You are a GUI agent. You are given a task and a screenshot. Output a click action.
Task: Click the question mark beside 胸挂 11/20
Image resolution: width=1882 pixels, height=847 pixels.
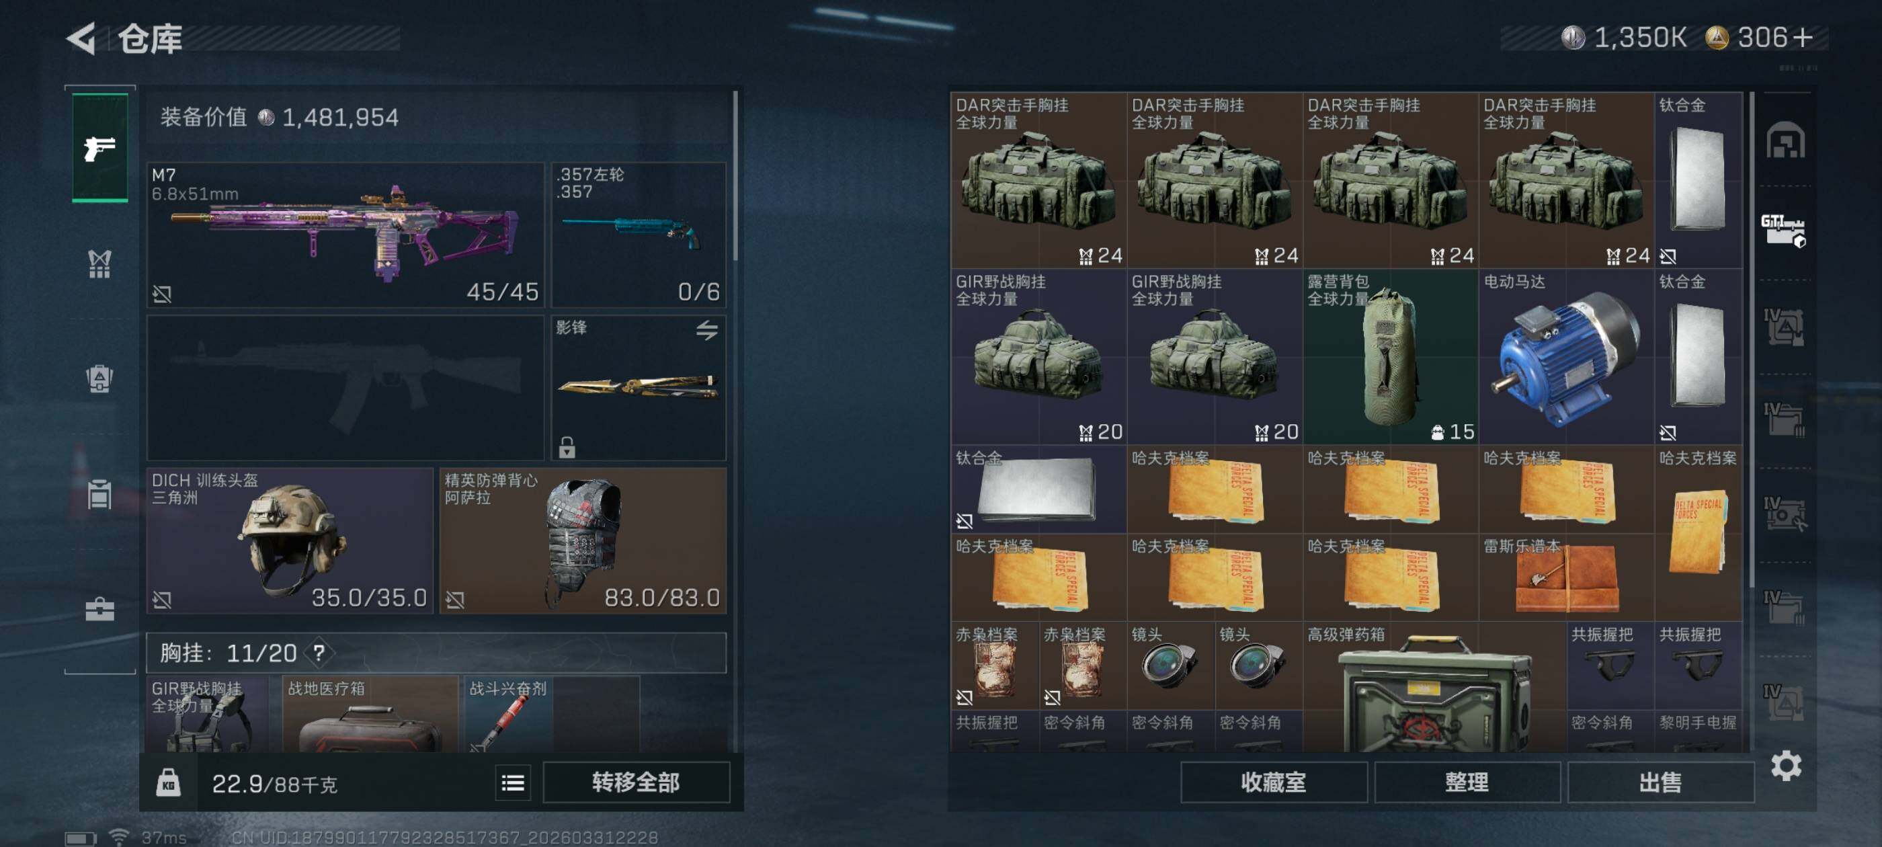click(x=319, y=652)
